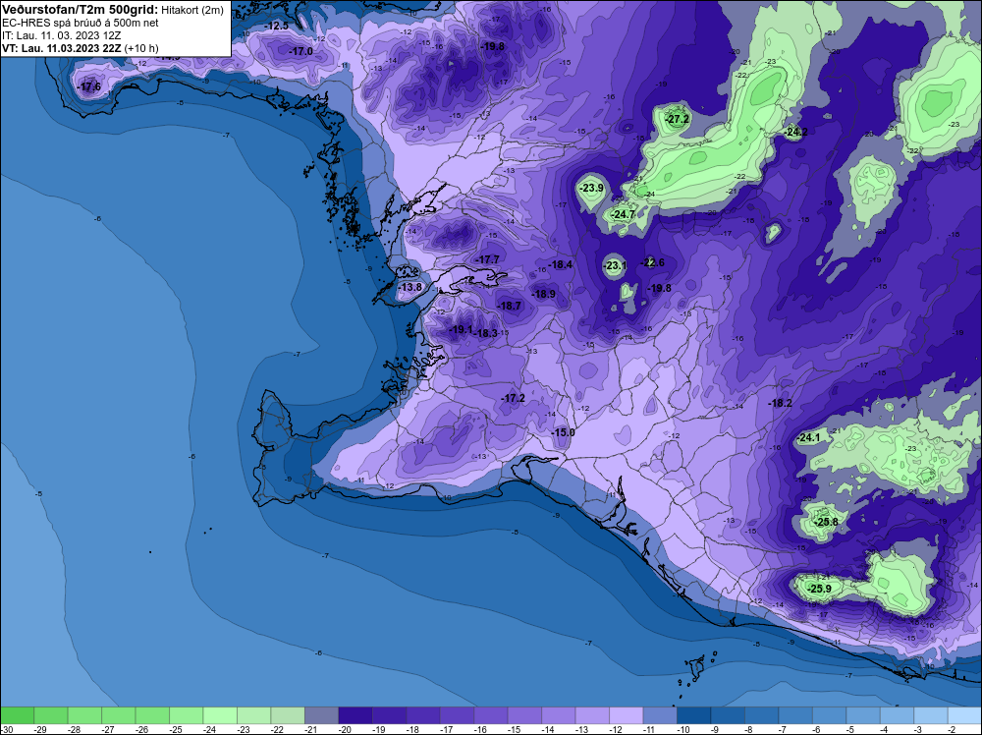Click the "VT: Lau. 11.03.2023 22Z" valid time
Viewport: 982px width, 735px height.
click(61, 48)
